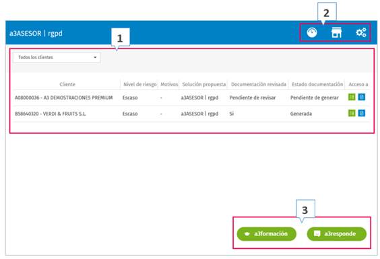
Task: Click green icon for VERDI & FRUITS row
Action: [x=352, y=113]
